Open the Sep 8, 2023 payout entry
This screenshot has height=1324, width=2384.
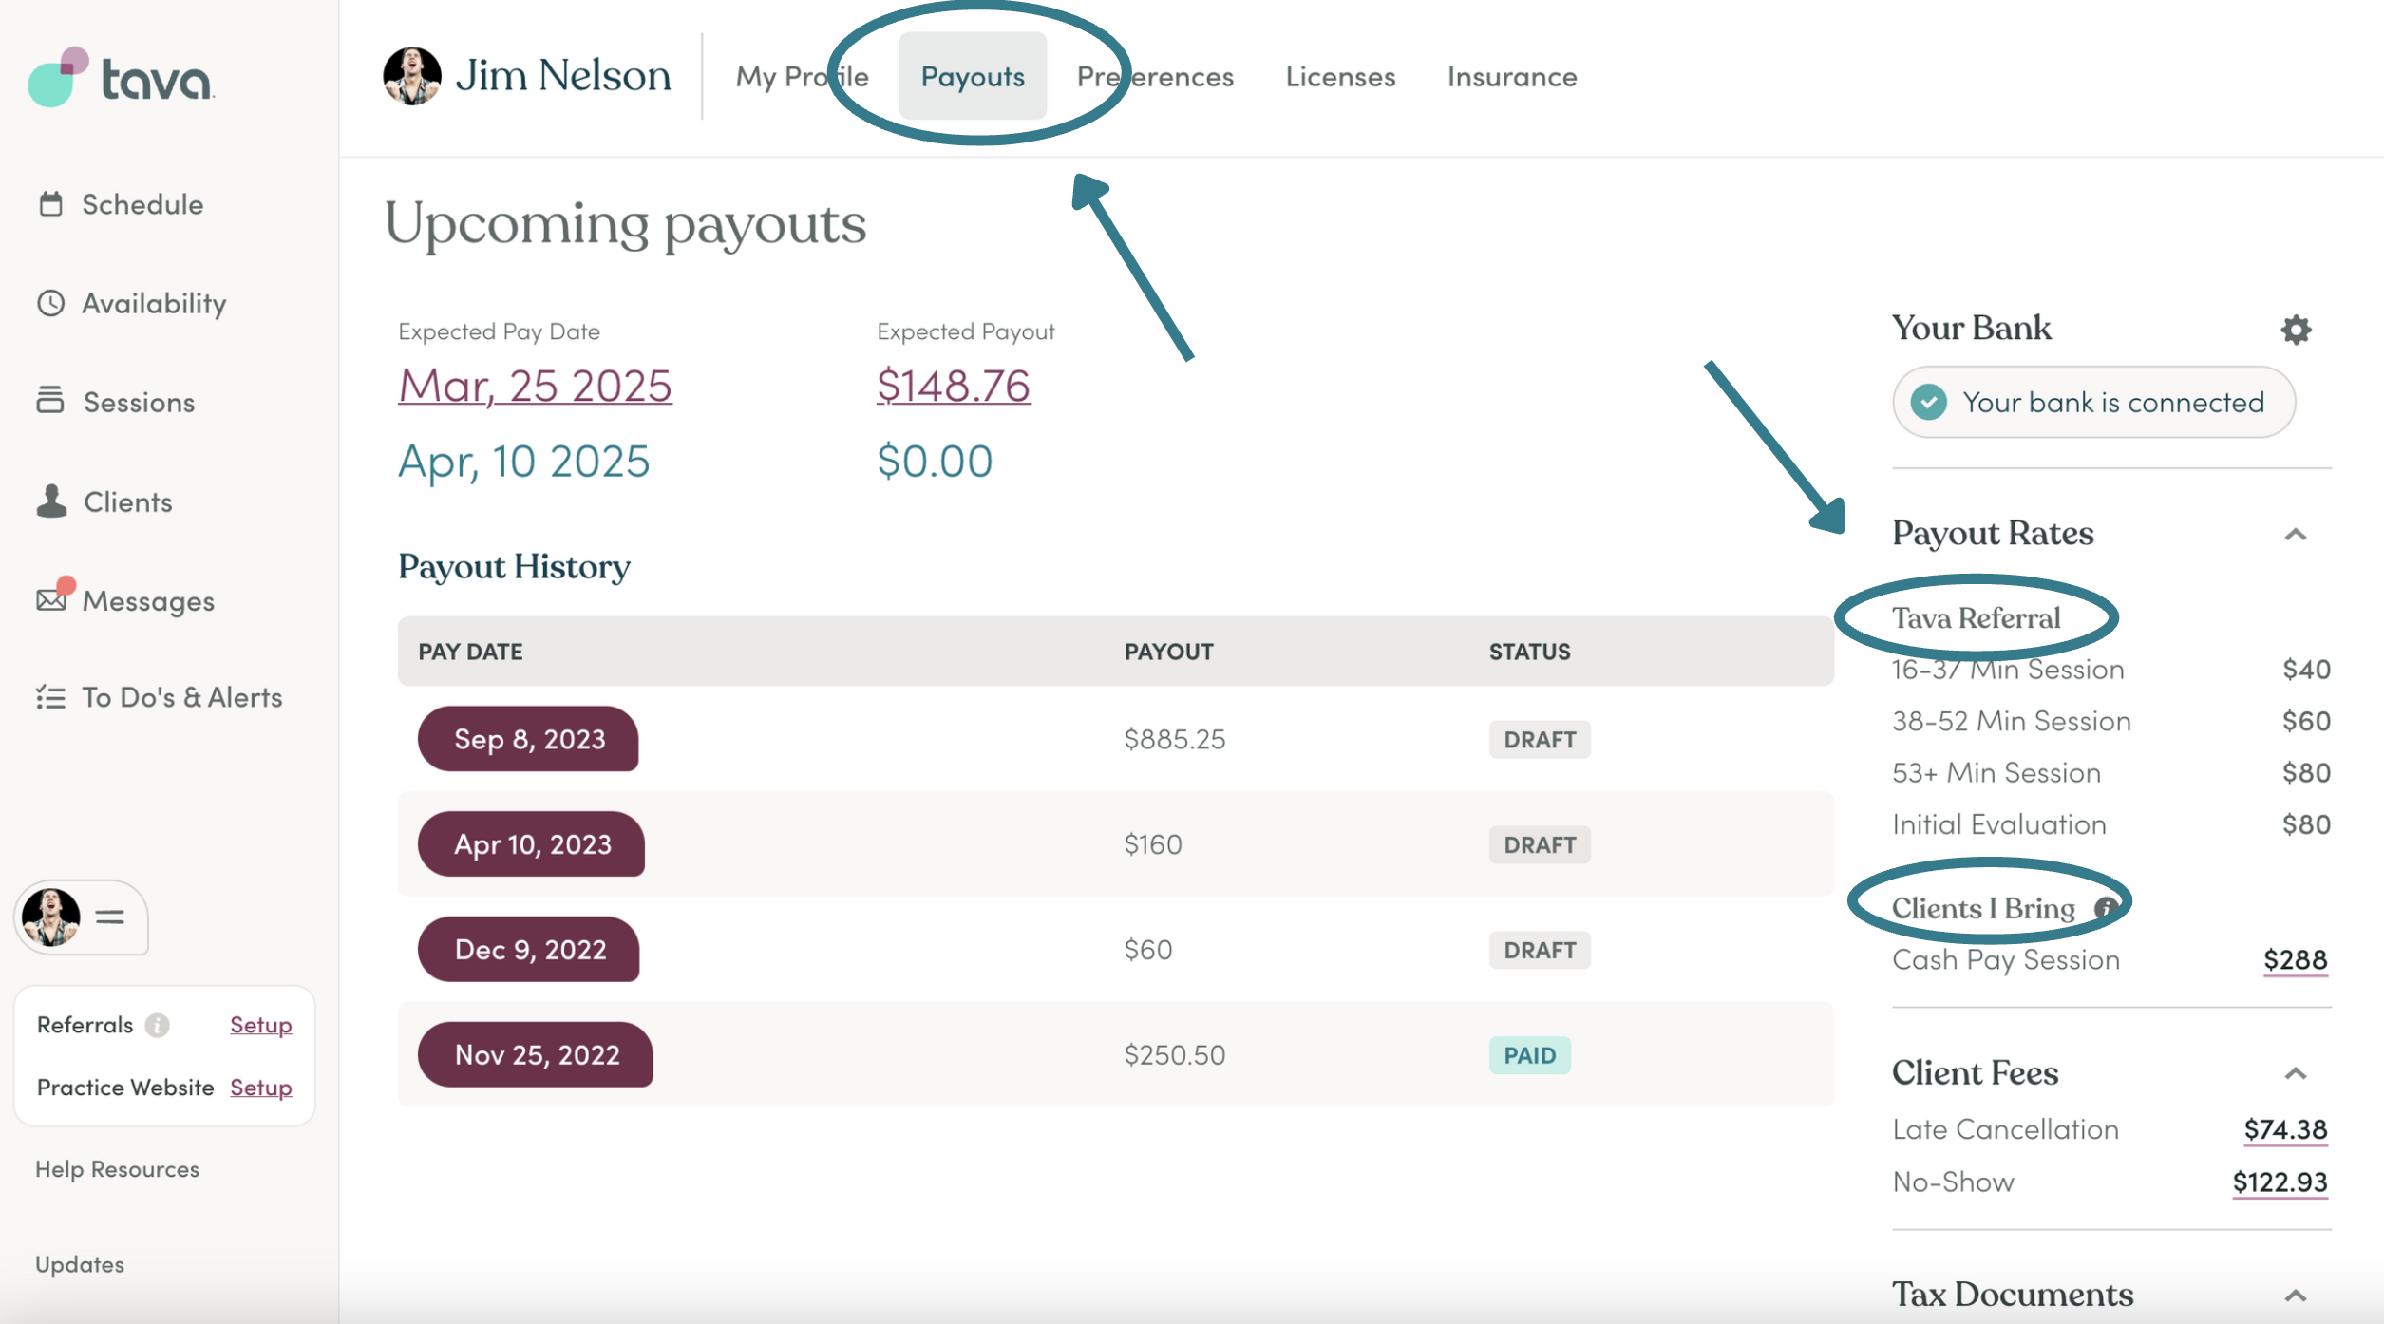[x=528, y=739]
